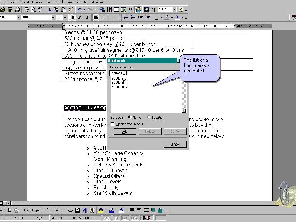Viewport: 296px width, 222px height.
Task: Click the Decrease Indent icon
Action: click(140, 17)
